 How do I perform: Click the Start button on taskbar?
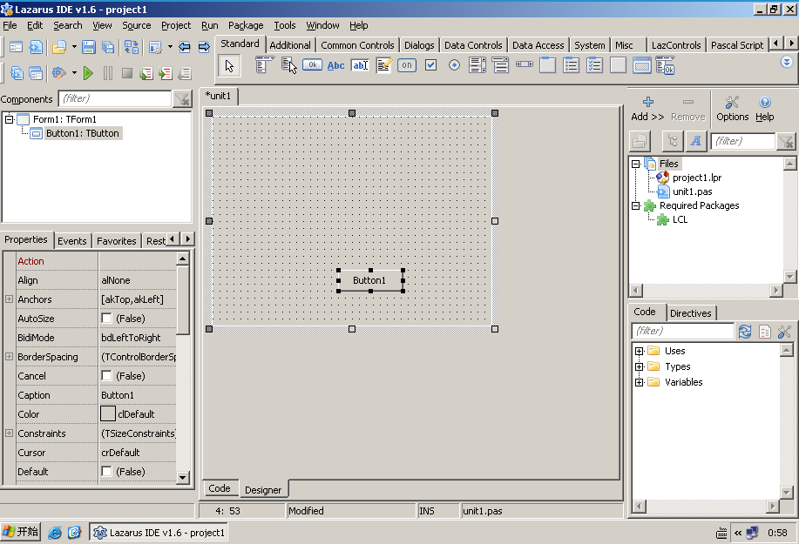21,533
